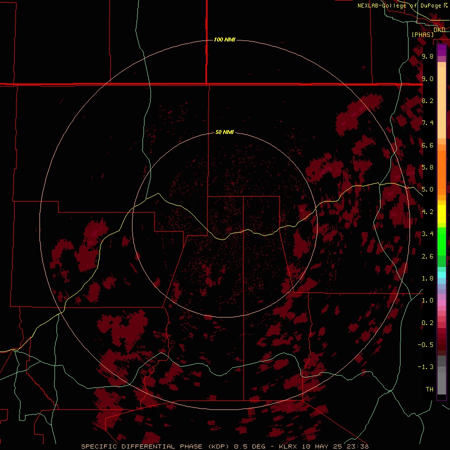Click the NEXLAB-College of DuPage logo icon
The height and width of the screenshot is (450, 450).
point(445,5)
